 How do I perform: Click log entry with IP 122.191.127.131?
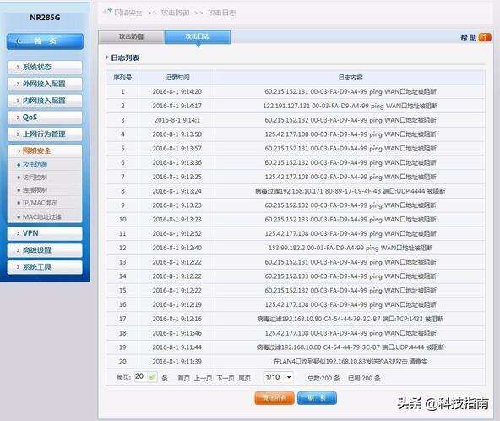click(351, 106)
